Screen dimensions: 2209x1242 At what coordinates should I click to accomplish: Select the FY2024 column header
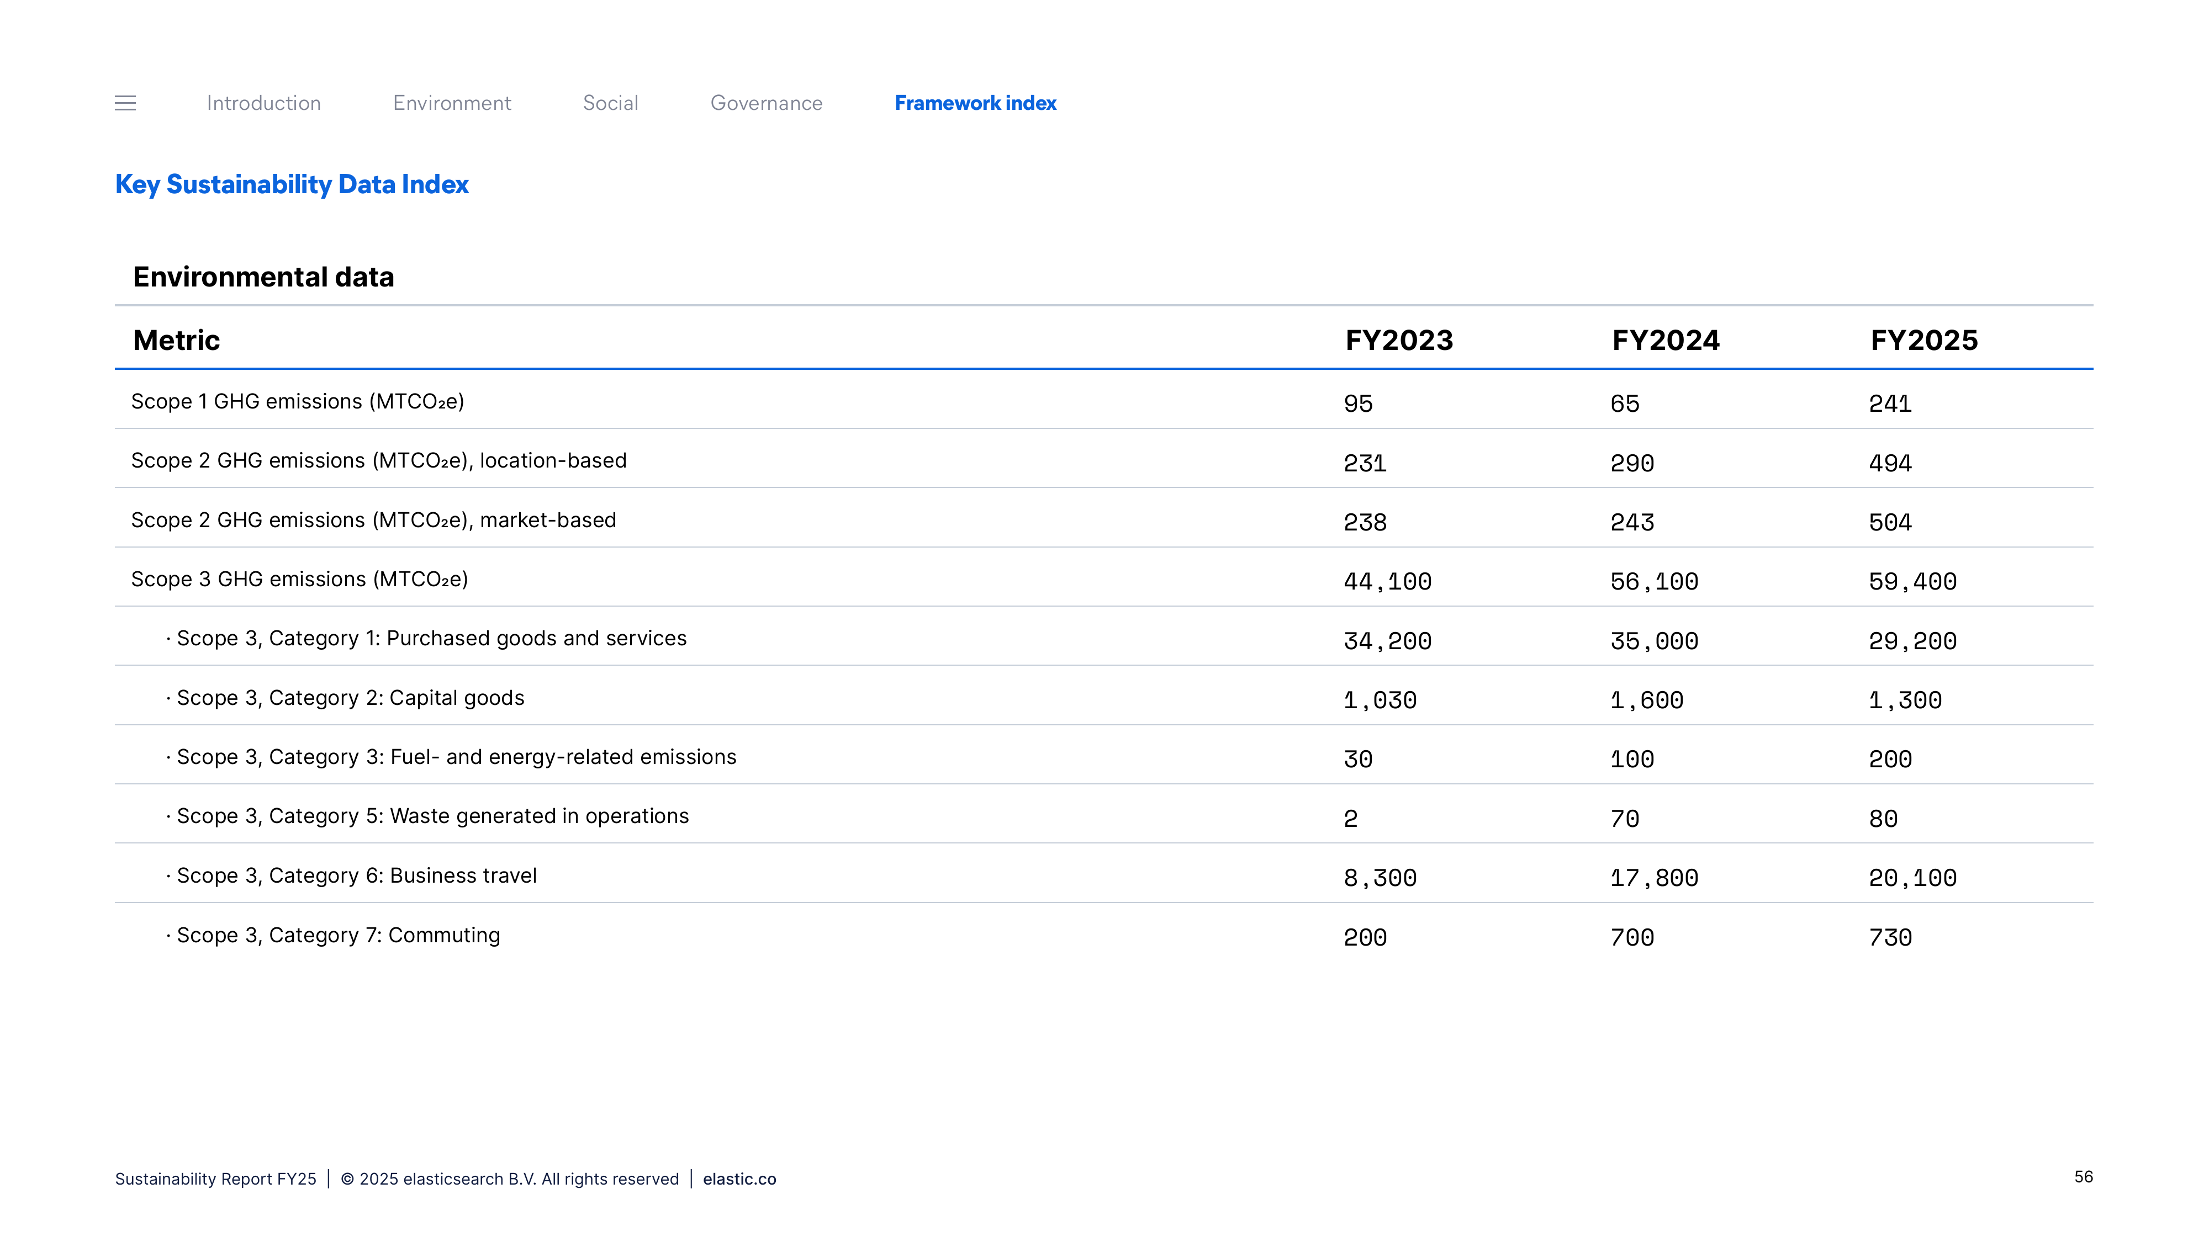click(x=1666, y=340)
